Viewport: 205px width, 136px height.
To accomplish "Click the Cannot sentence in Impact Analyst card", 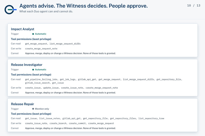I will coord(70,53).
